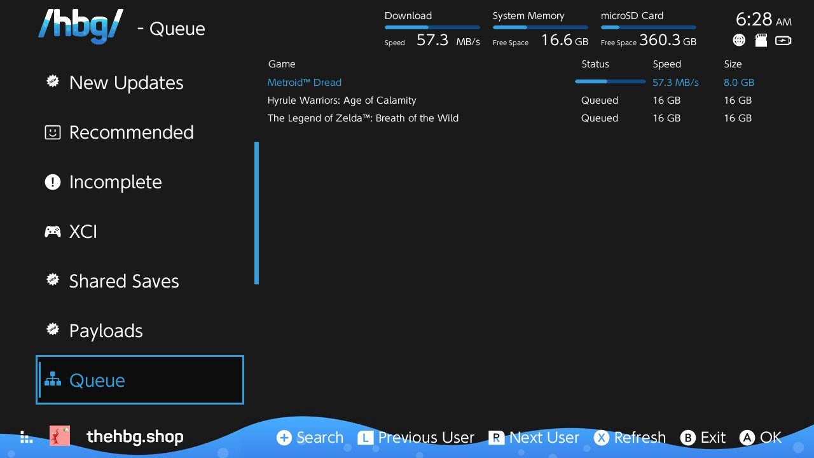814x458 pixels.
Task: Click the Recommended smiley face icon
Action: pyautogui.click(x=52, y=132)
